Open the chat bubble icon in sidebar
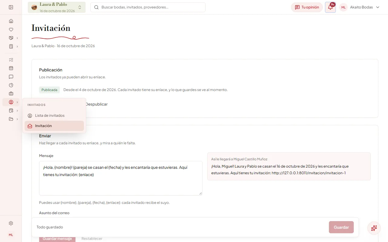This screenshot has width=388, height=242. 11,77
